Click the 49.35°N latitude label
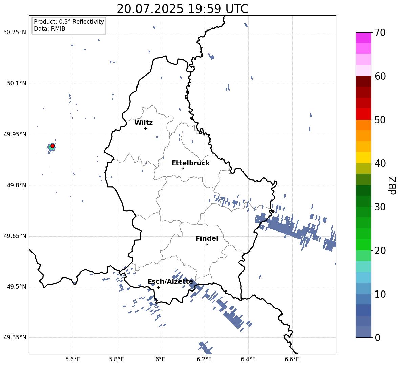Image resolution: width=401 pixels, height=366 pixels. [15, 337]
